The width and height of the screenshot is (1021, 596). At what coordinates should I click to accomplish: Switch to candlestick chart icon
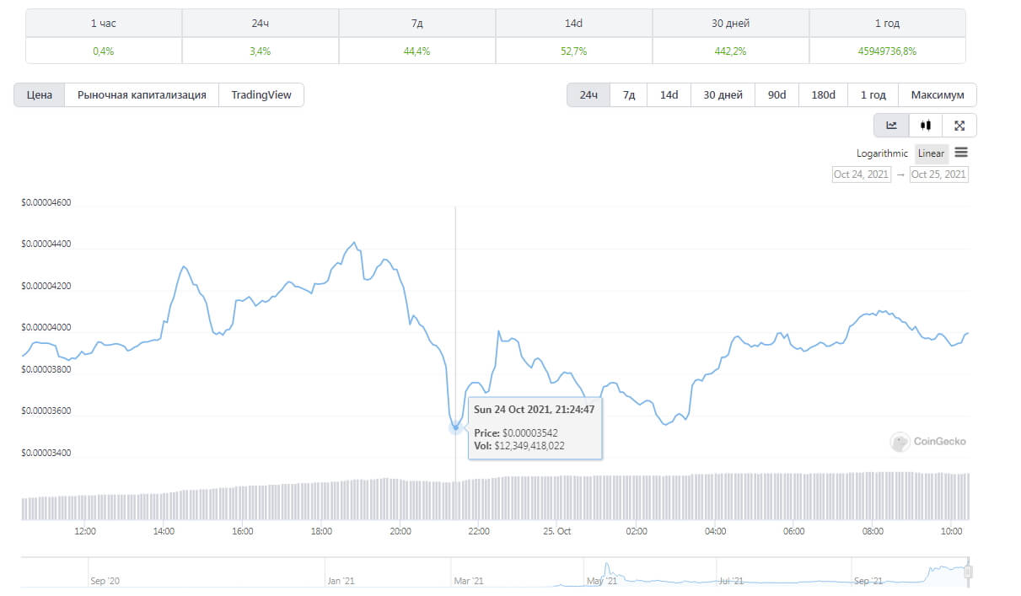(x=926, y=126)
